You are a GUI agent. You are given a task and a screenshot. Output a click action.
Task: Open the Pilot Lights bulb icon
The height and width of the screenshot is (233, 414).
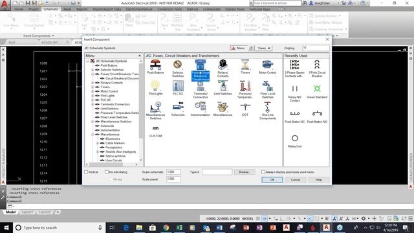[x=155, y=86]
